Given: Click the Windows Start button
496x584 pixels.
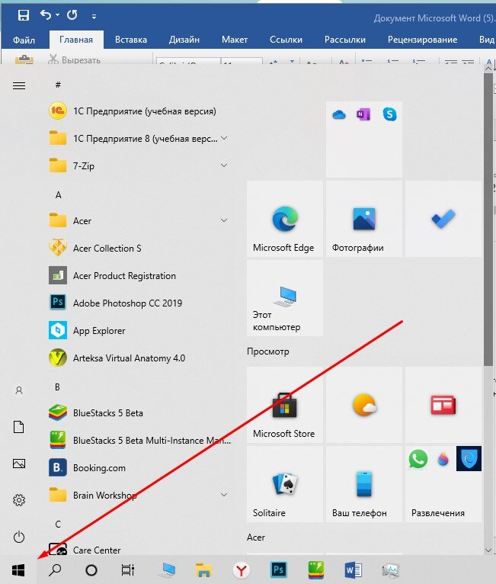Looking at the screenshot, I should (18, 570).
